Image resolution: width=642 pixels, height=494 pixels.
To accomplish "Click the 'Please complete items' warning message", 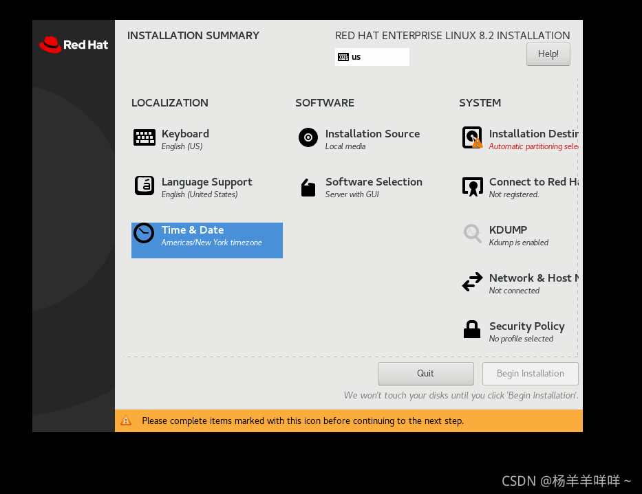I will 303,420.
